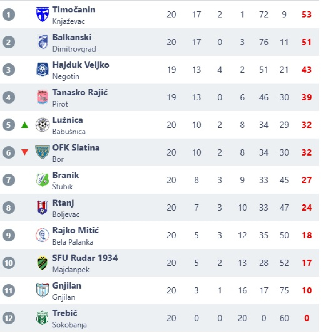This screenshot has height=333, width=321.
Task: Open the Timočanin team name link
Action: point(74,10)
